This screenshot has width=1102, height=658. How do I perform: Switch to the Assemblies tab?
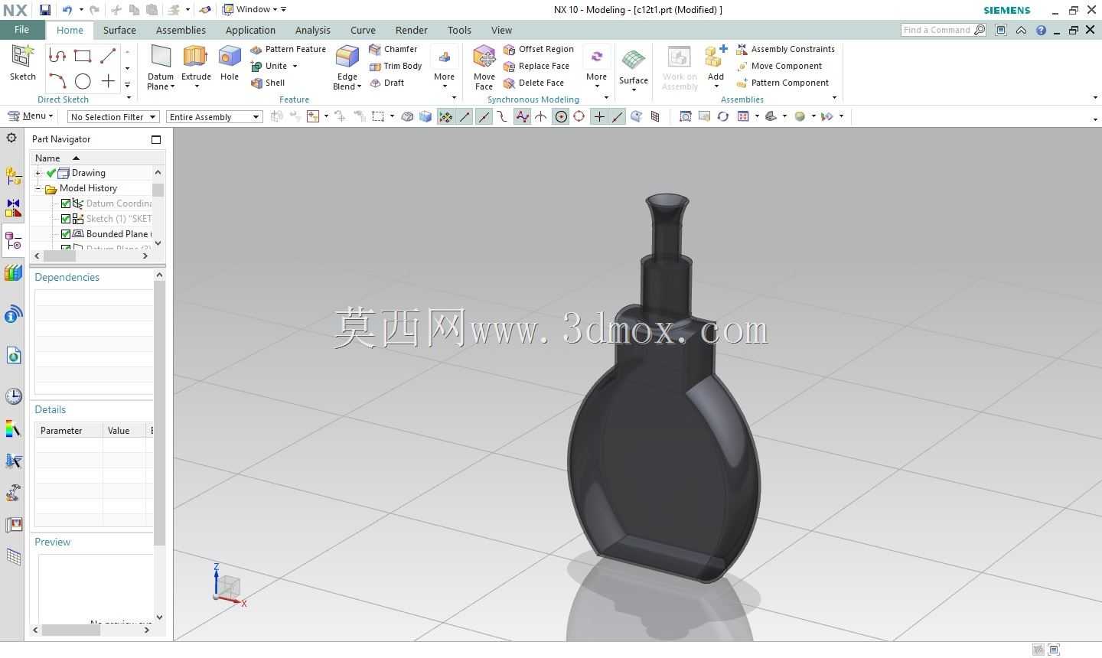181,30
